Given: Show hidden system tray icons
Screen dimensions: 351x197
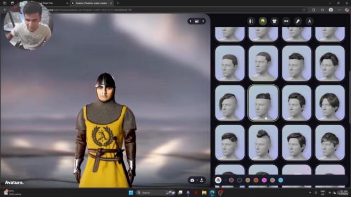Looking at the screenshot, I should click(310, 193).
